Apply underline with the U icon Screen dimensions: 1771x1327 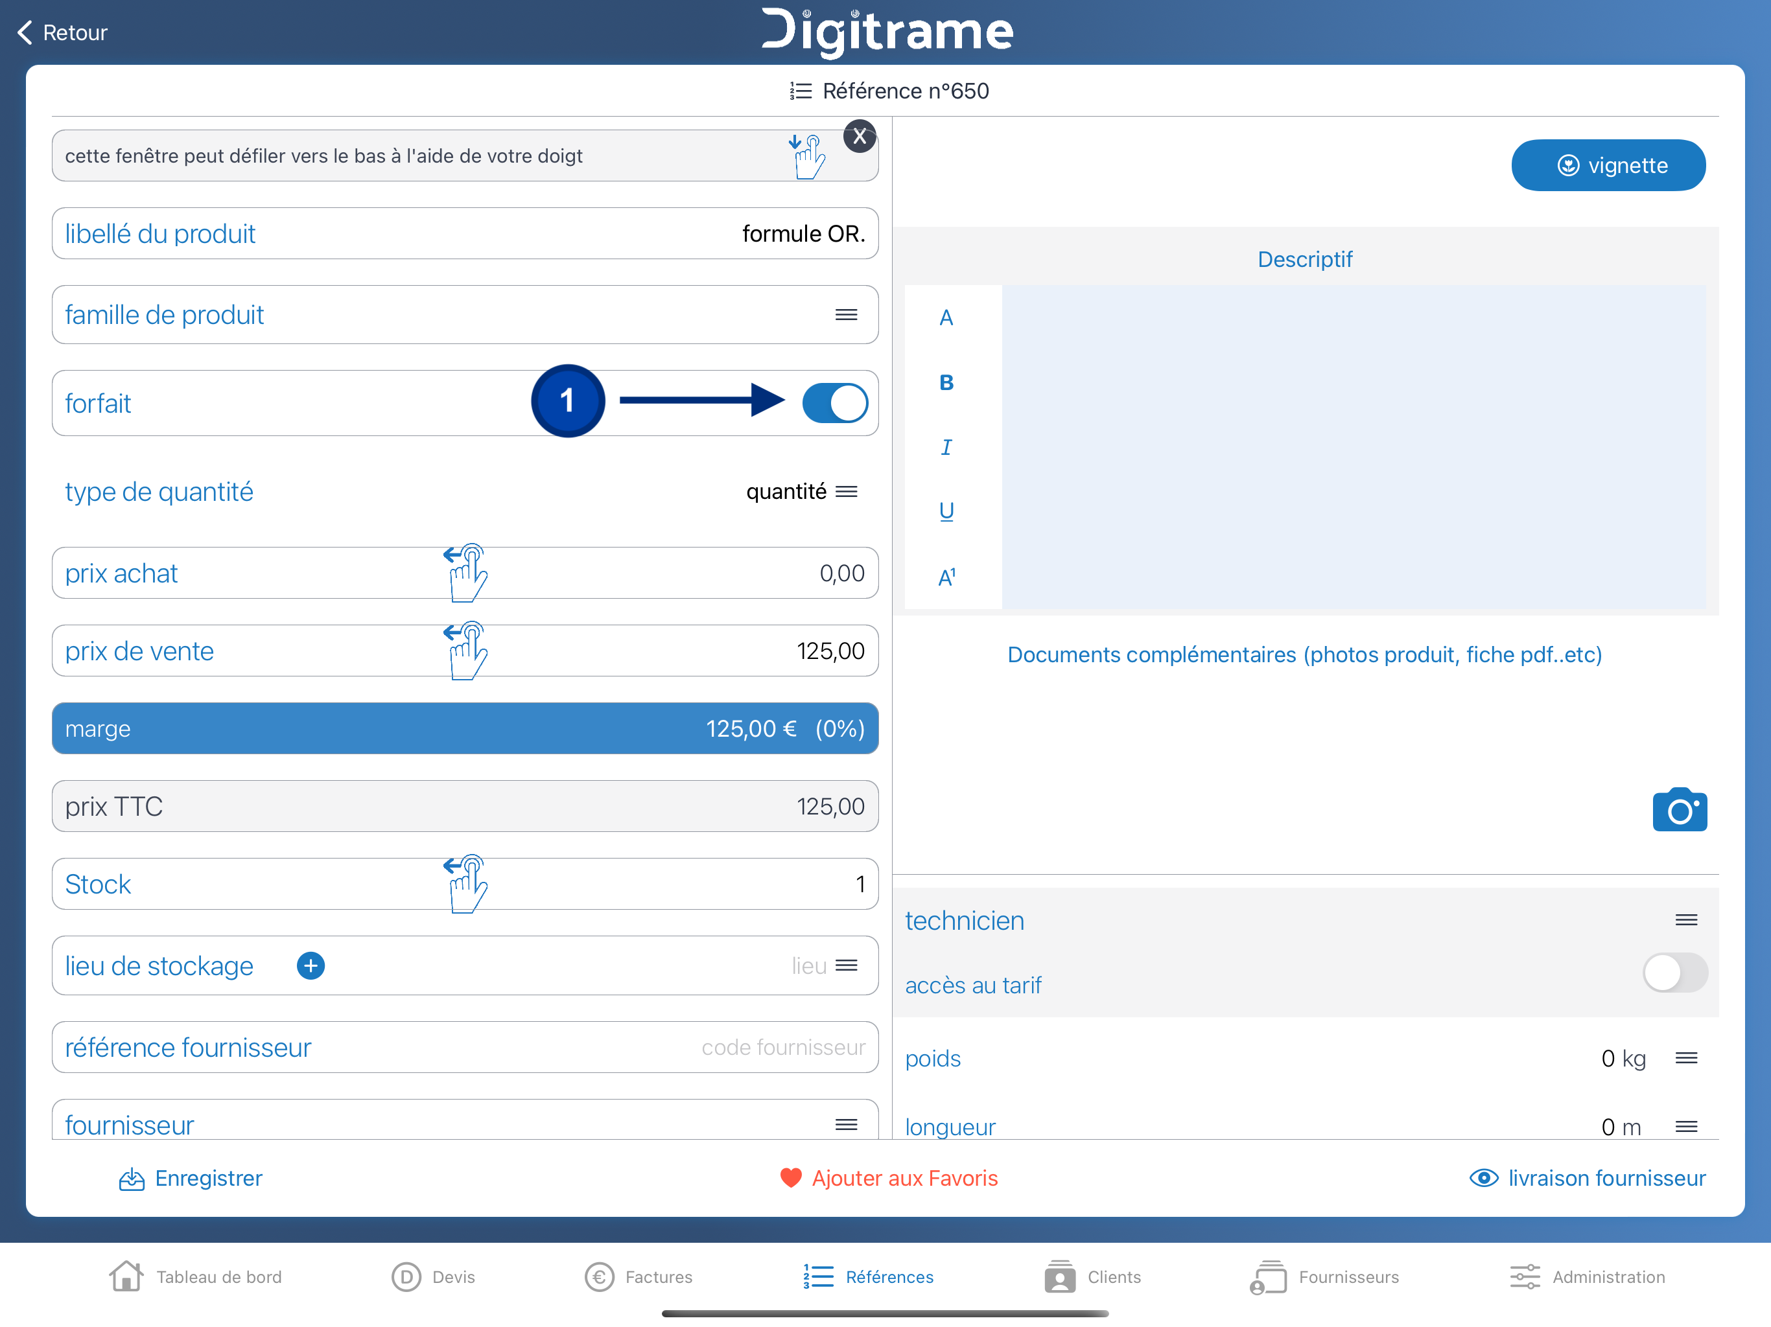click(946, 511)
